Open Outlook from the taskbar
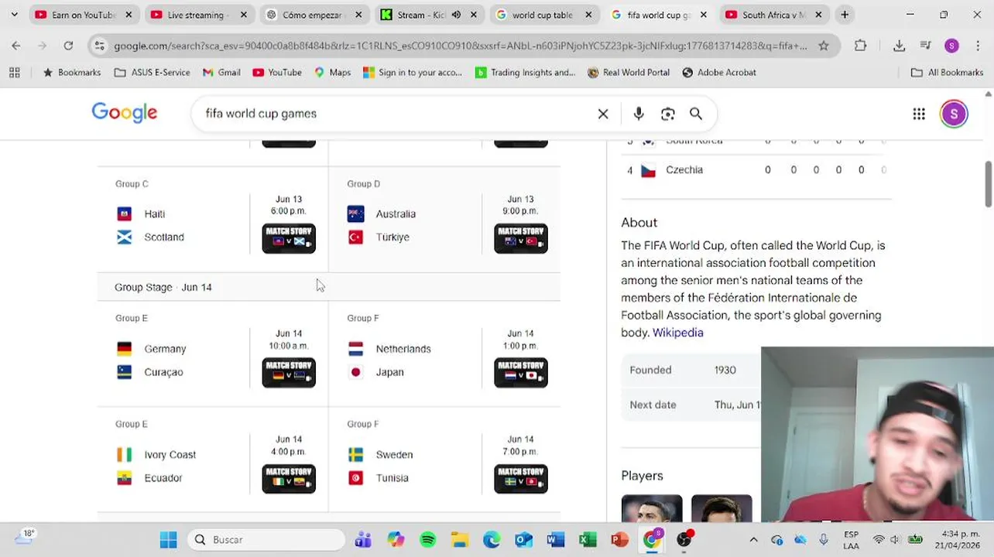The height and width of the screenshot is (557, 994). tap(523, 539)
